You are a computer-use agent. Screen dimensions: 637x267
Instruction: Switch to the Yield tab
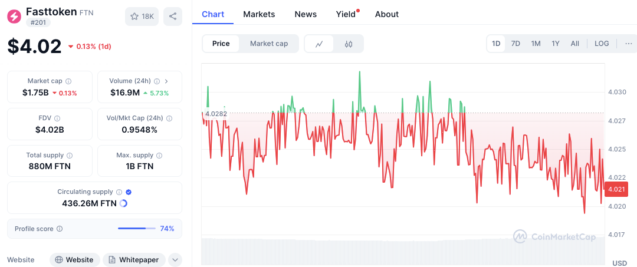pos(346,14)
